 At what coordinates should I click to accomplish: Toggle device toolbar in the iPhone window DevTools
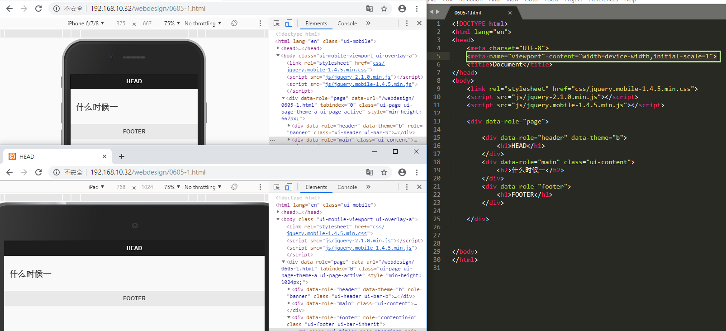click(x=289, y=23)
